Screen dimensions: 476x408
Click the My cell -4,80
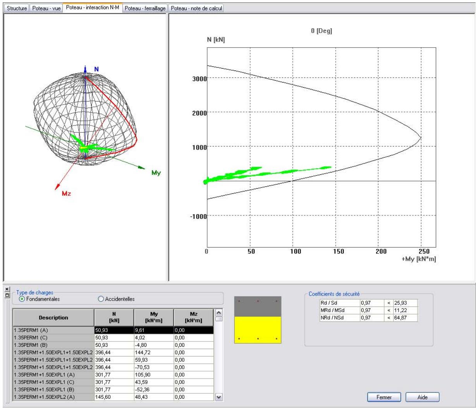[154, 345]
